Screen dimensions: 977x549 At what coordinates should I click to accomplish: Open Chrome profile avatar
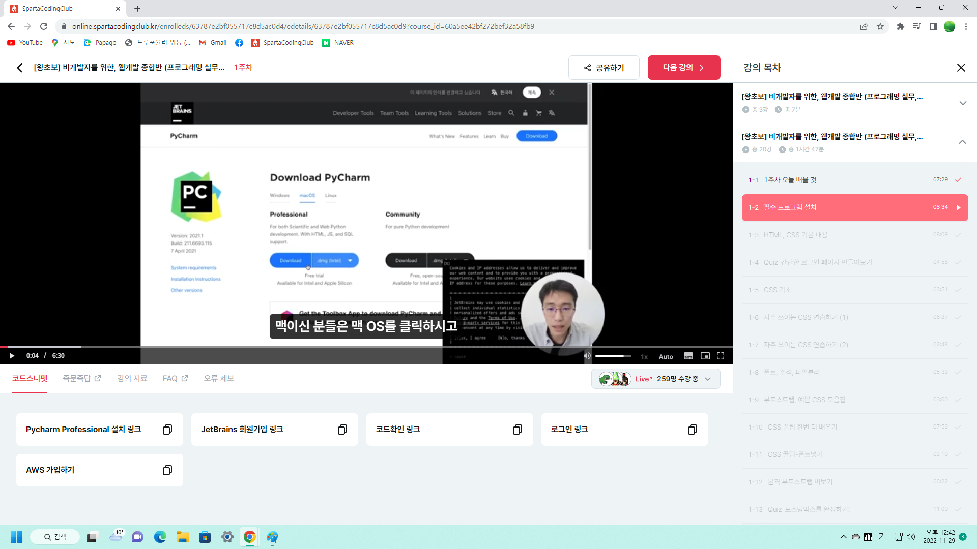(x=950, y=26)
